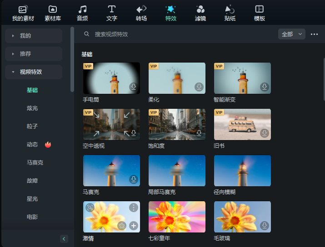
Task: Select the 动态 subcategory
Action: coord(32,145)
